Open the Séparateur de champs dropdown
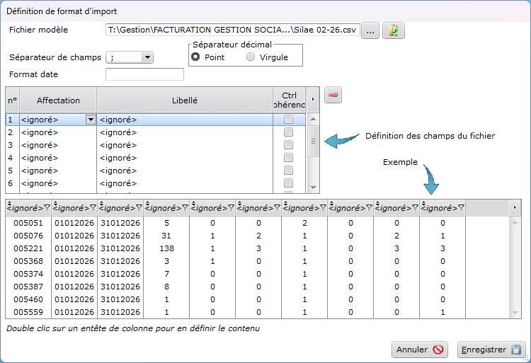Image resolution: width=531 pixels, height=363 pixels. click(147, 57)
